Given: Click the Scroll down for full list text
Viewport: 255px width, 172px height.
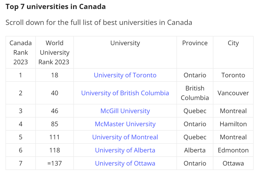Looking at the screenshot, I should [x=99, y=22].
